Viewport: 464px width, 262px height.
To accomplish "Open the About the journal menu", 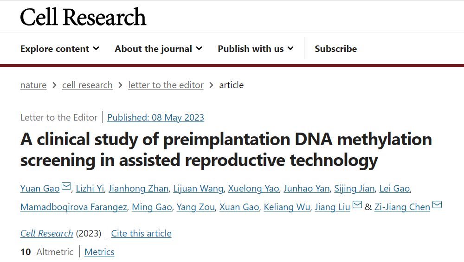I will (x=158, y=49).
